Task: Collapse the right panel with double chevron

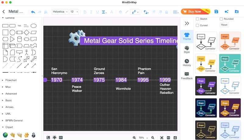Action: (x=187, y=23)
